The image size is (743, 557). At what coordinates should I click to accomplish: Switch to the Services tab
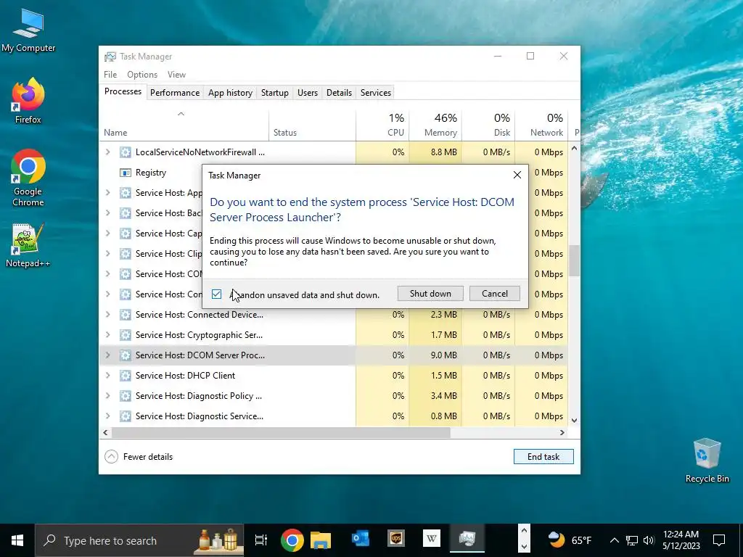[x=376, y=92]
